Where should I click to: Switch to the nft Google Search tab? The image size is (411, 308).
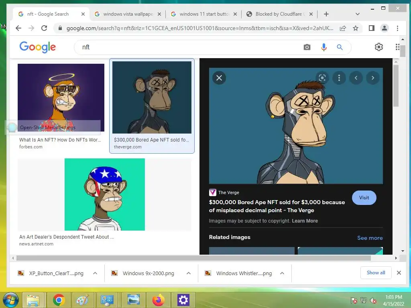pyautogui.click(x=48, y=14)
